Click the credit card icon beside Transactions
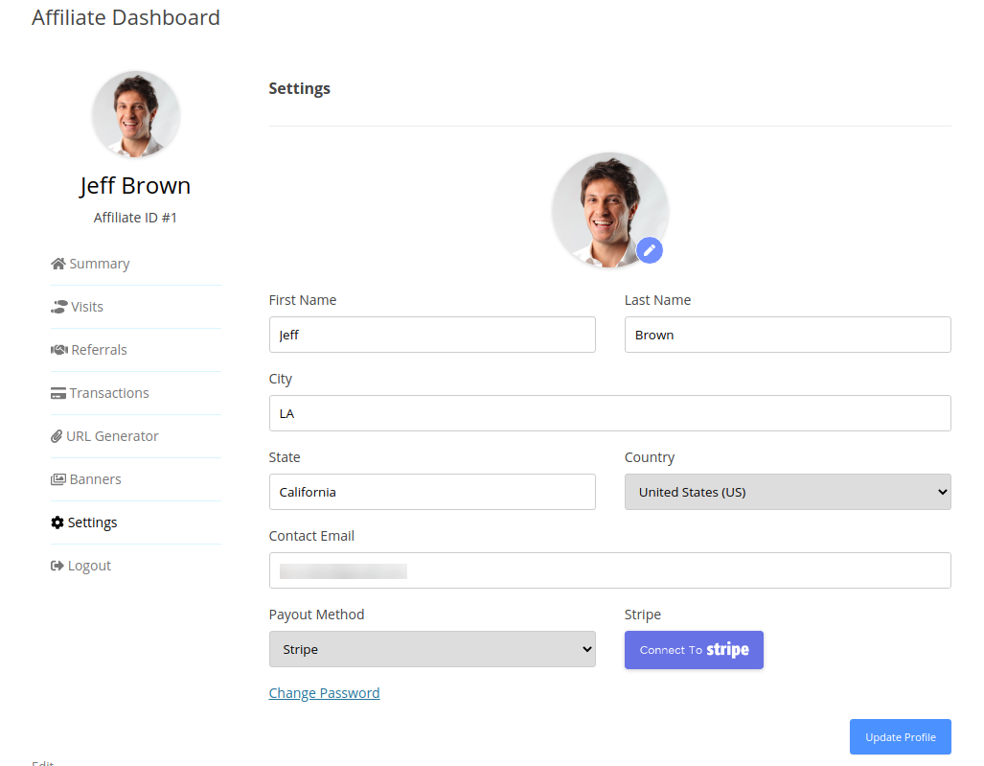 click(58, 393)
